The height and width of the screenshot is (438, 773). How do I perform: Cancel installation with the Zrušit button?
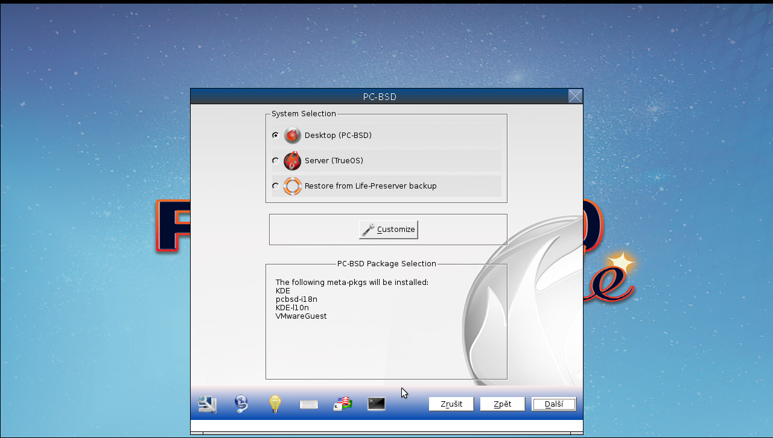[x=451, y=404]
